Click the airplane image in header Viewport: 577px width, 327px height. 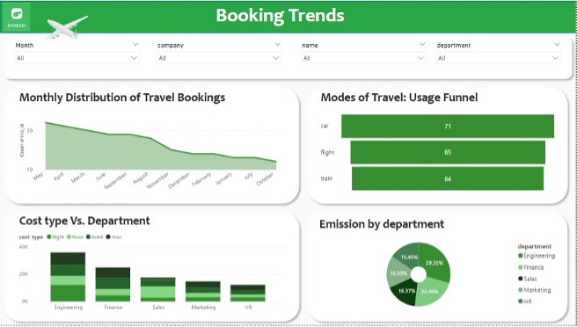tap(67, 27)
